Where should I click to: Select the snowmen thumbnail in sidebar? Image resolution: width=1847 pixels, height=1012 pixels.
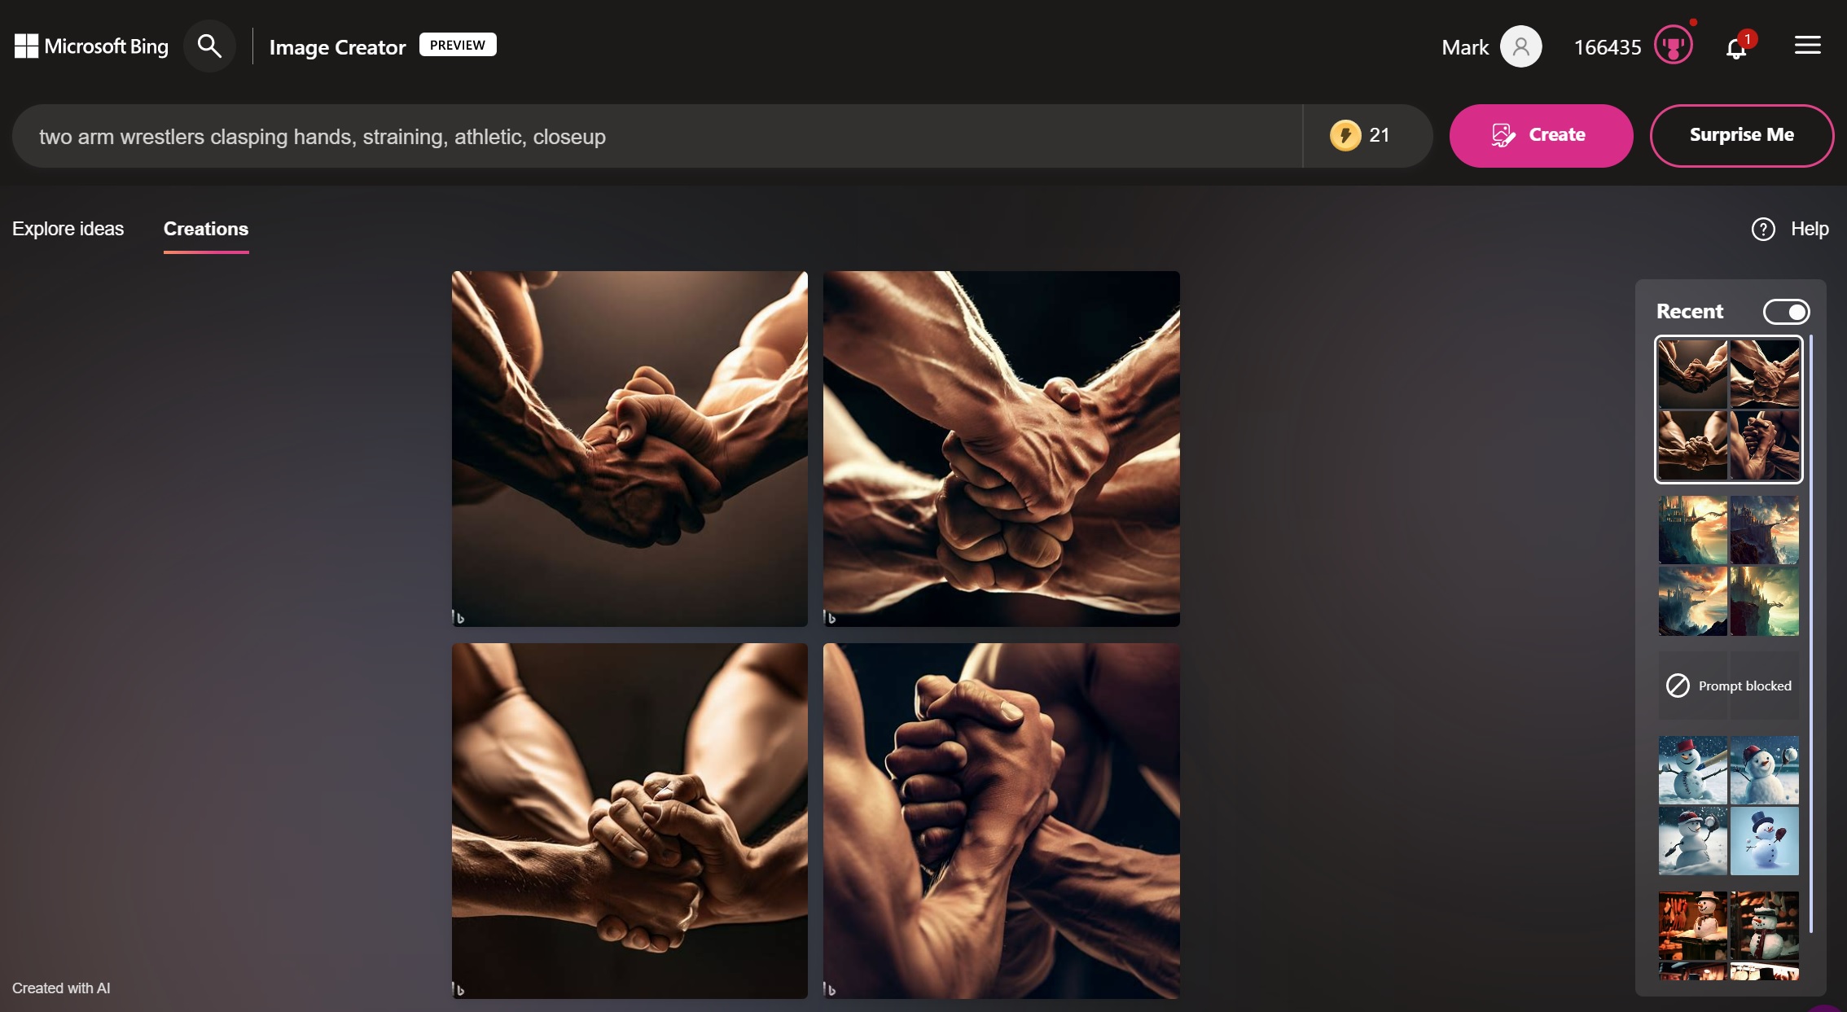(x=1729, y=805)
